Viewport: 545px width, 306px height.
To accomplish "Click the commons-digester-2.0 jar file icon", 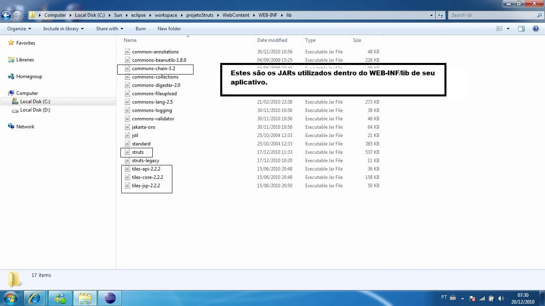I will click(127, 85).
